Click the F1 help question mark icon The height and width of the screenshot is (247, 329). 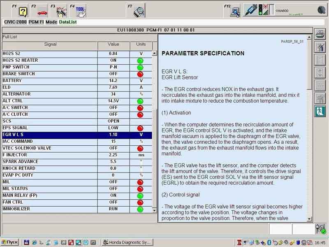tap(23, 11)
